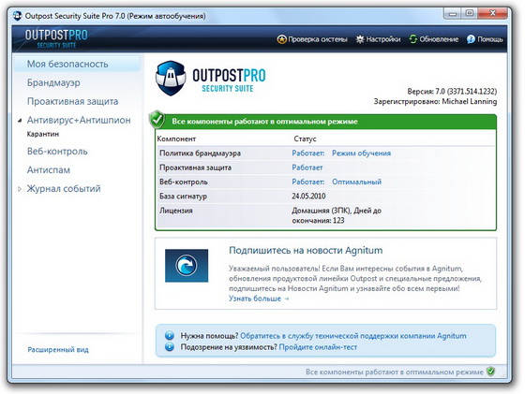This screenshot has height=394, width=525.
Task: Open the Agnitum technical support link
Action: [x=353, y=336]
